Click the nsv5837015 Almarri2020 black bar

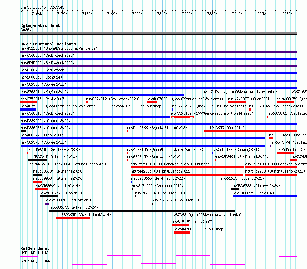(x=37, y=160)
